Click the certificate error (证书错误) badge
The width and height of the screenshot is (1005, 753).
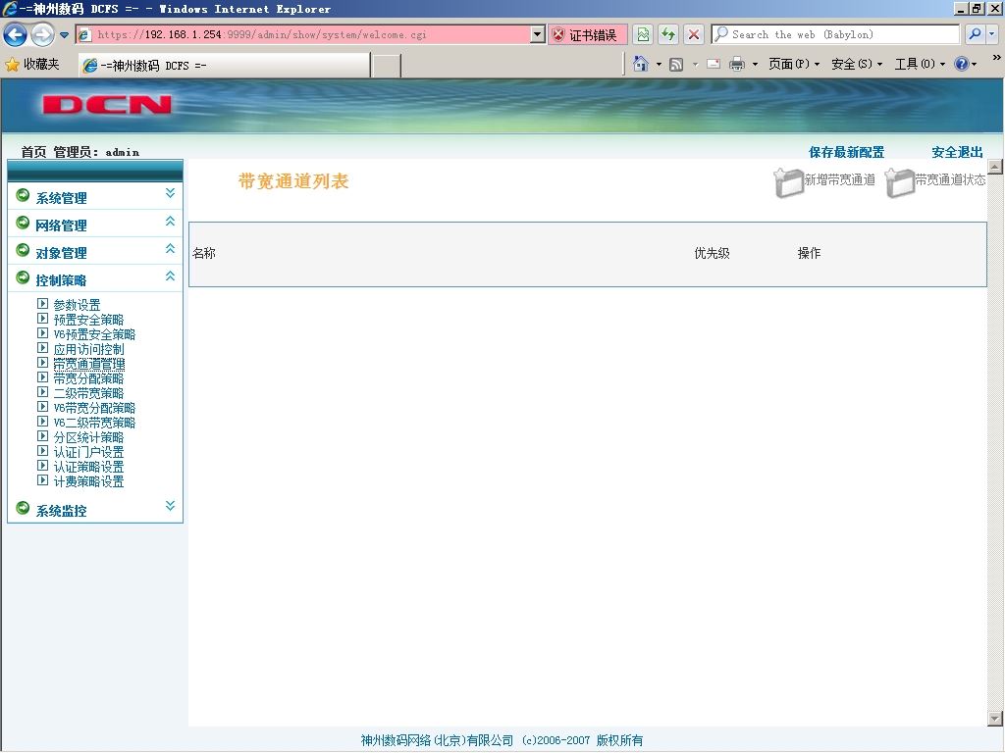pyautogui.click(x=587, y=34)
